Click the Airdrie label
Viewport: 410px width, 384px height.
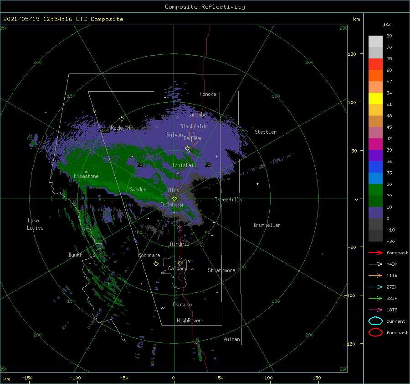tap(179, 244)
